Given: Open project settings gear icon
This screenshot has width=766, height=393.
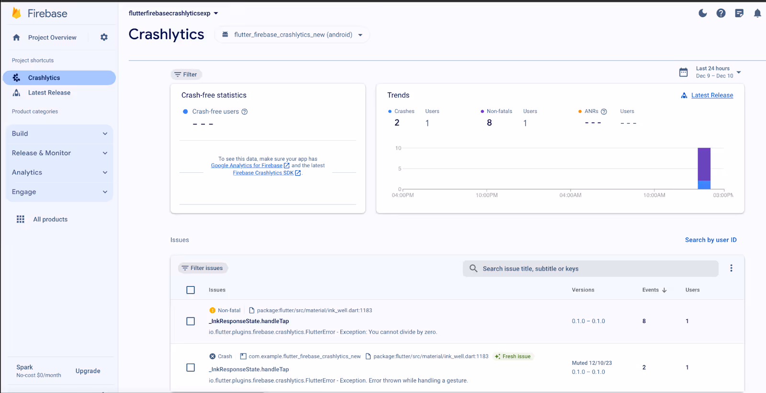Looking at the screenshot, I should (104, 37).
